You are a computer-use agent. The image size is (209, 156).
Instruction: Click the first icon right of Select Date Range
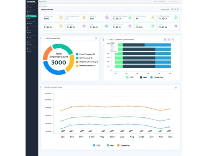pyautogui.click(x=172, y=9)
